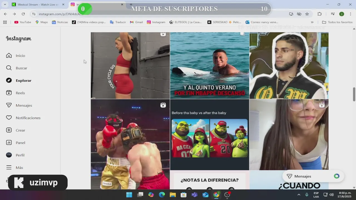Click the page vertical scrollbar thumb
Viewport: 356px width, 200px height.
tap(354, 94)
